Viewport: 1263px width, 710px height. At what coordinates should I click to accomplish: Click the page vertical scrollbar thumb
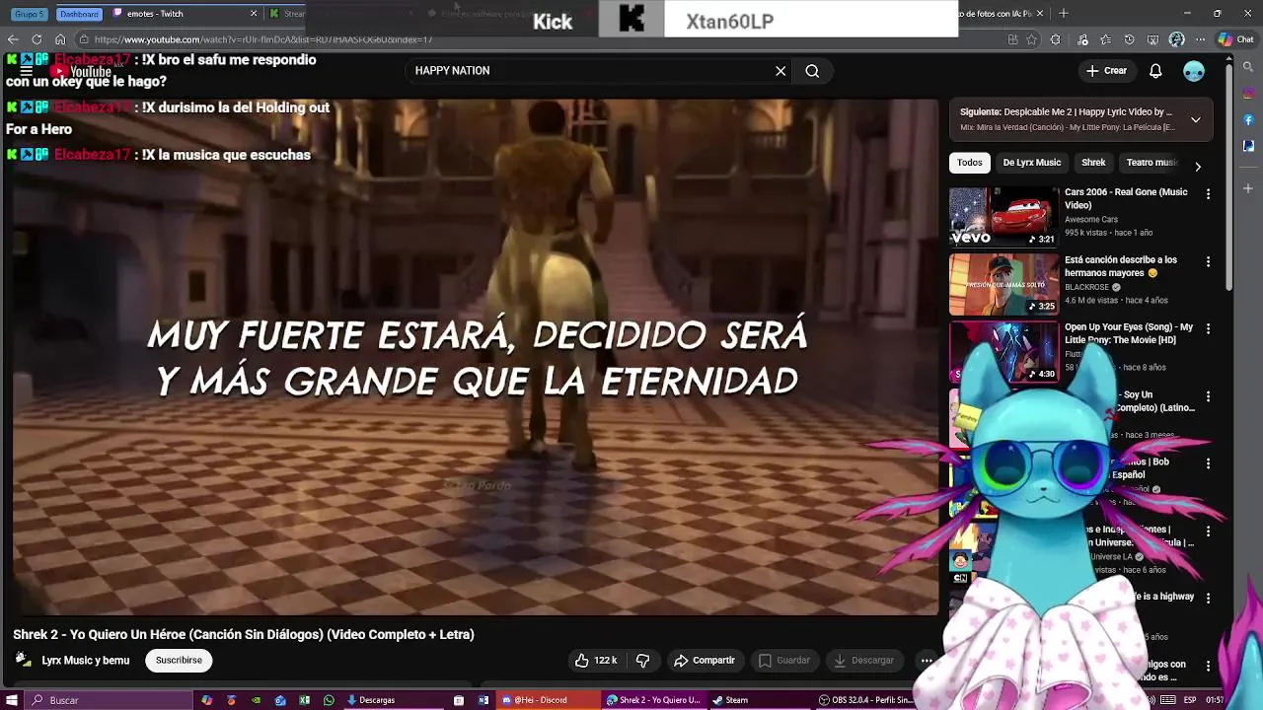(x=1228, y=177)
